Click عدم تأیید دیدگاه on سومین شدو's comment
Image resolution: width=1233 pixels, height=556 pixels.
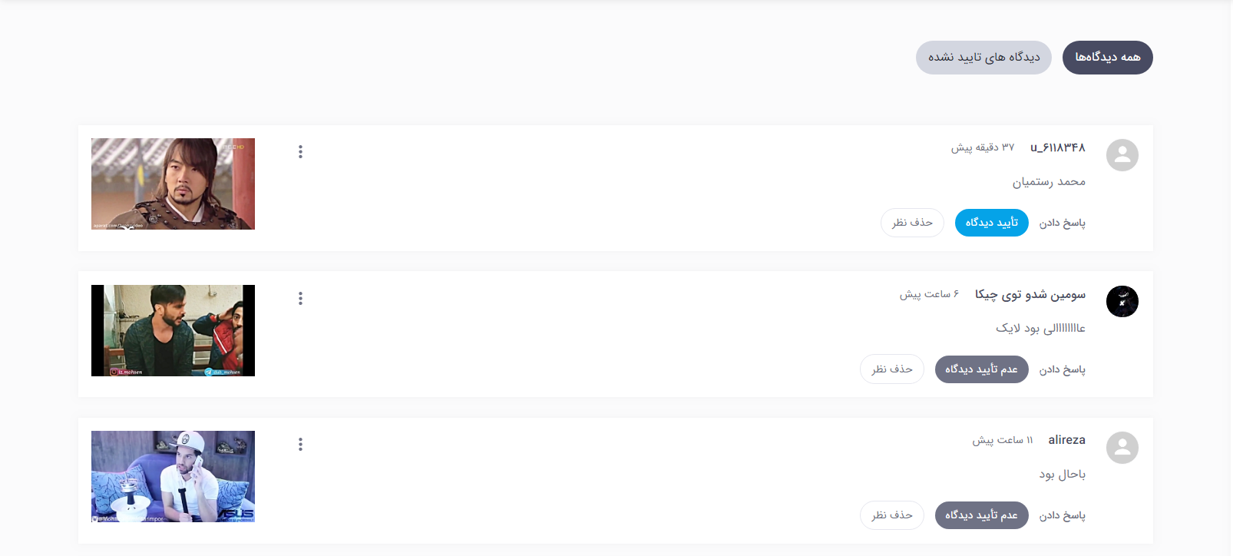[981, 369]
